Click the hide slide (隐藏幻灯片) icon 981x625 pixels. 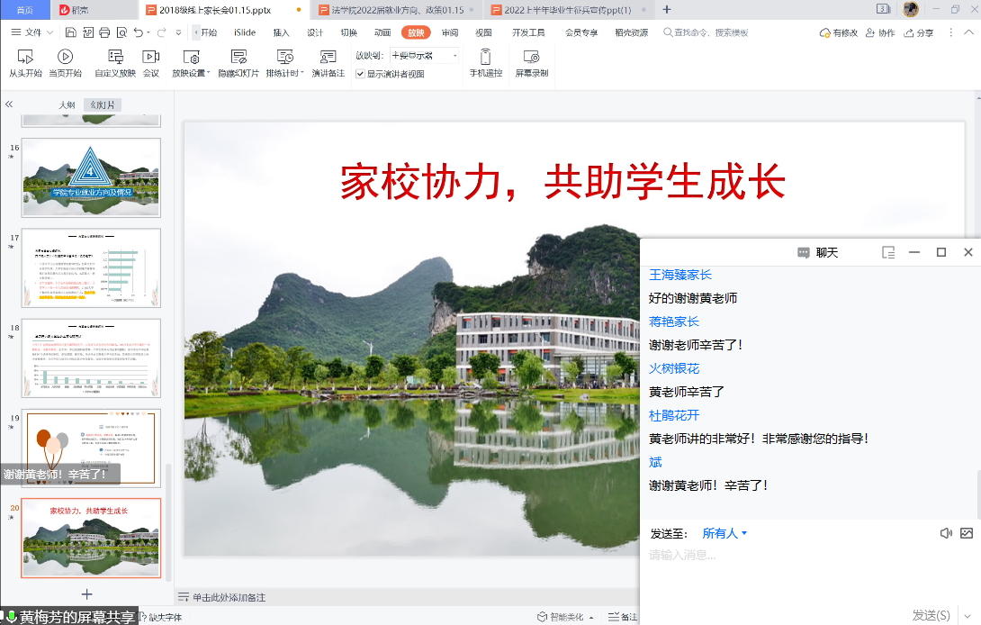(238, 62)
